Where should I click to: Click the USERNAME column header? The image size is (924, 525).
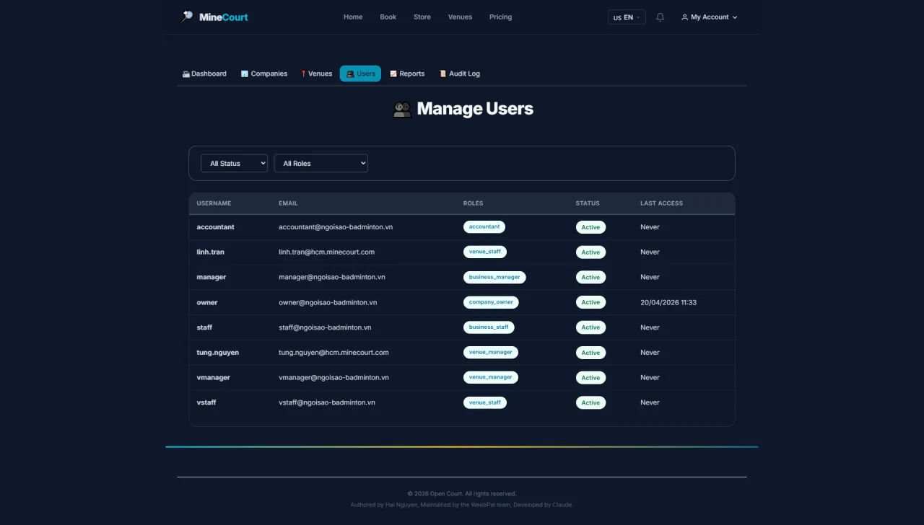coord(214,203)
